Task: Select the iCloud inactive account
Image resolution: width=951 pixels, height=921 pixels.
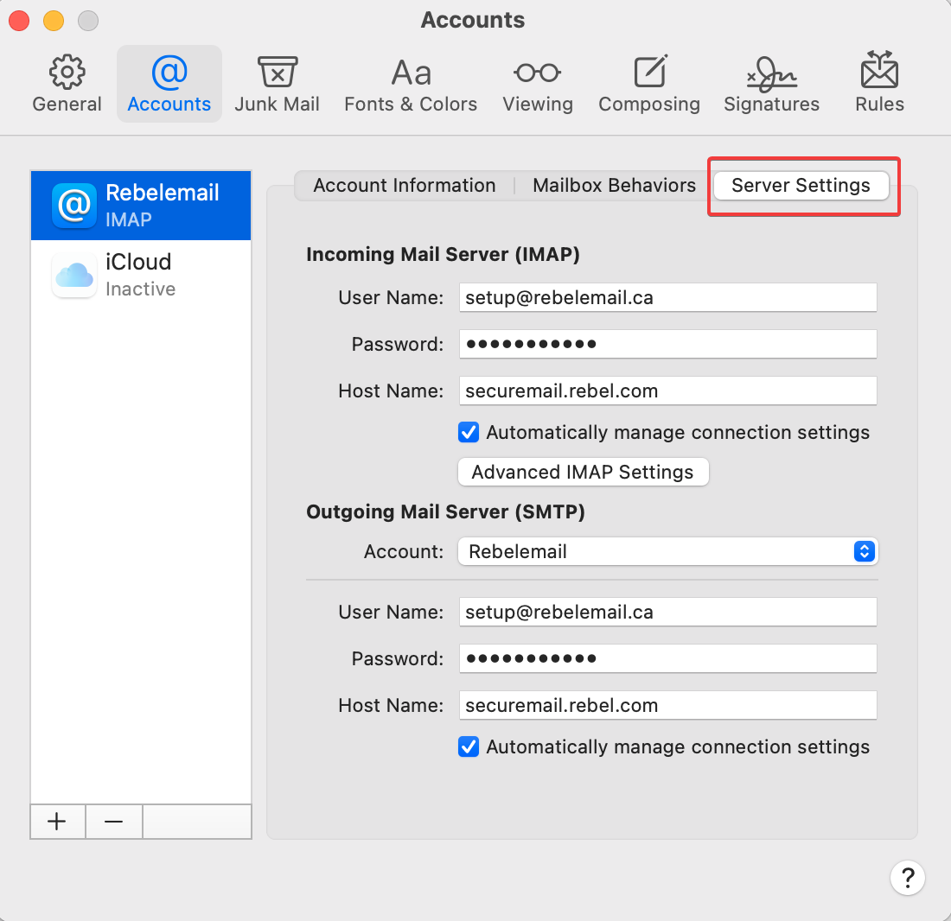Action: (141, 275)
